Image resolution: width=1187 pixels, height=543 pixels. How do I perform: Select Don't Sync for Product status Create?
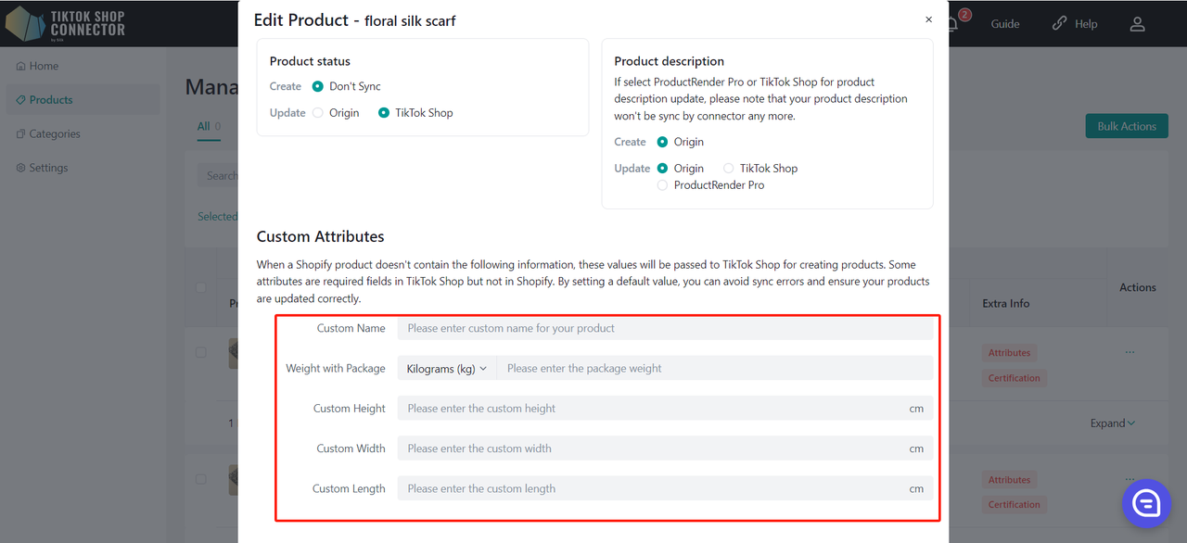coord(318,86)
